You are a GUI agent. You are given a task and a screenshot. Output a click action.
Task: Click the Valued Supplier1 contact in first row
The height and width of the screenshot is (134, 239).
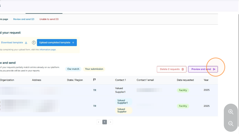point(120,90)
